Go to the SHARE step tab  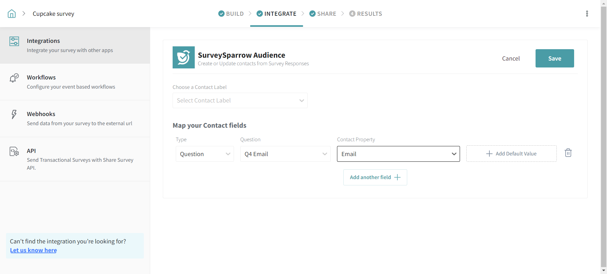tap(323, 14)
